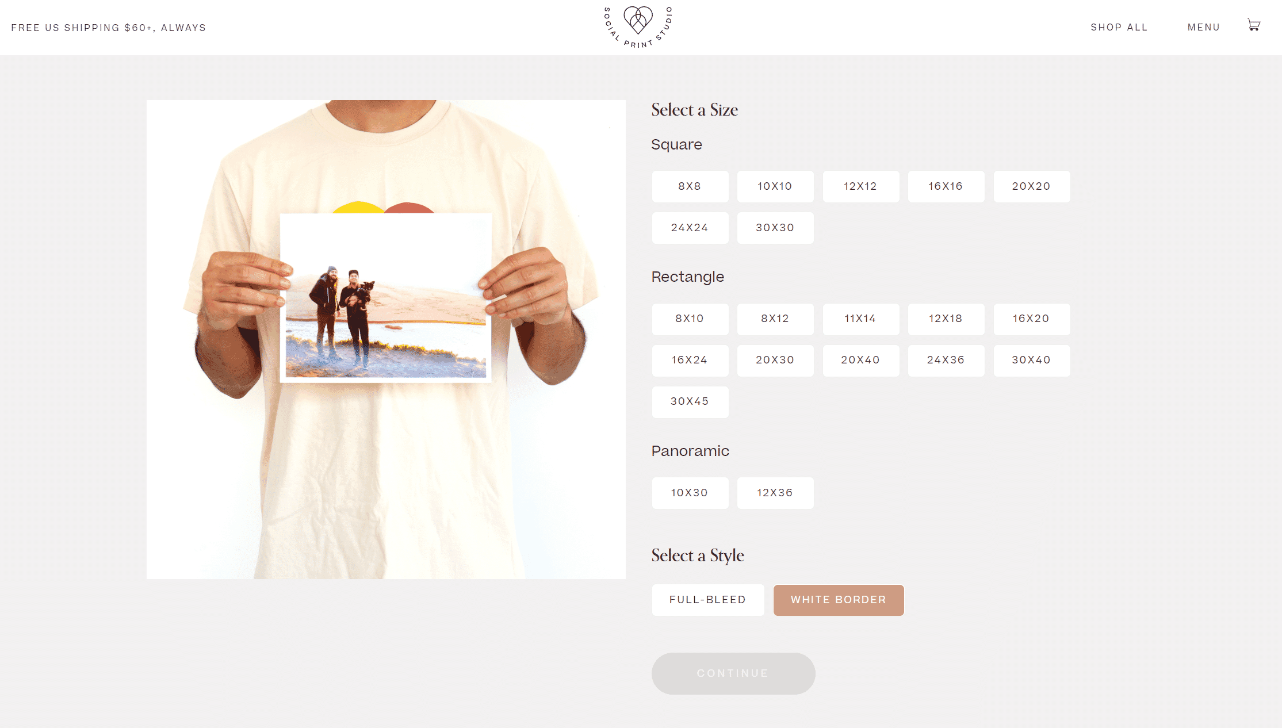
Task: Click the Social Print Studio heart logo
Action: (x=638, y=27)
